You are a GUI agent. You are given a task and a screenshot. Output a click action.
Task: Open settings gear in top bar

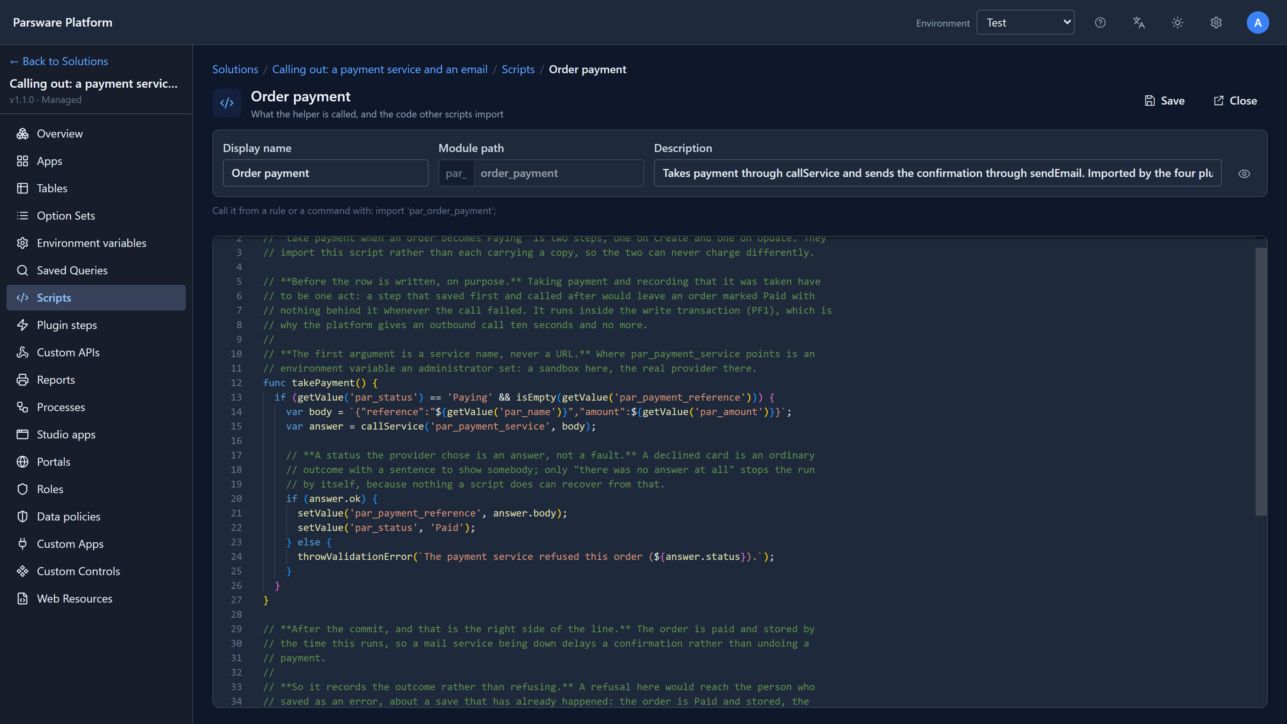point(1216,23)
